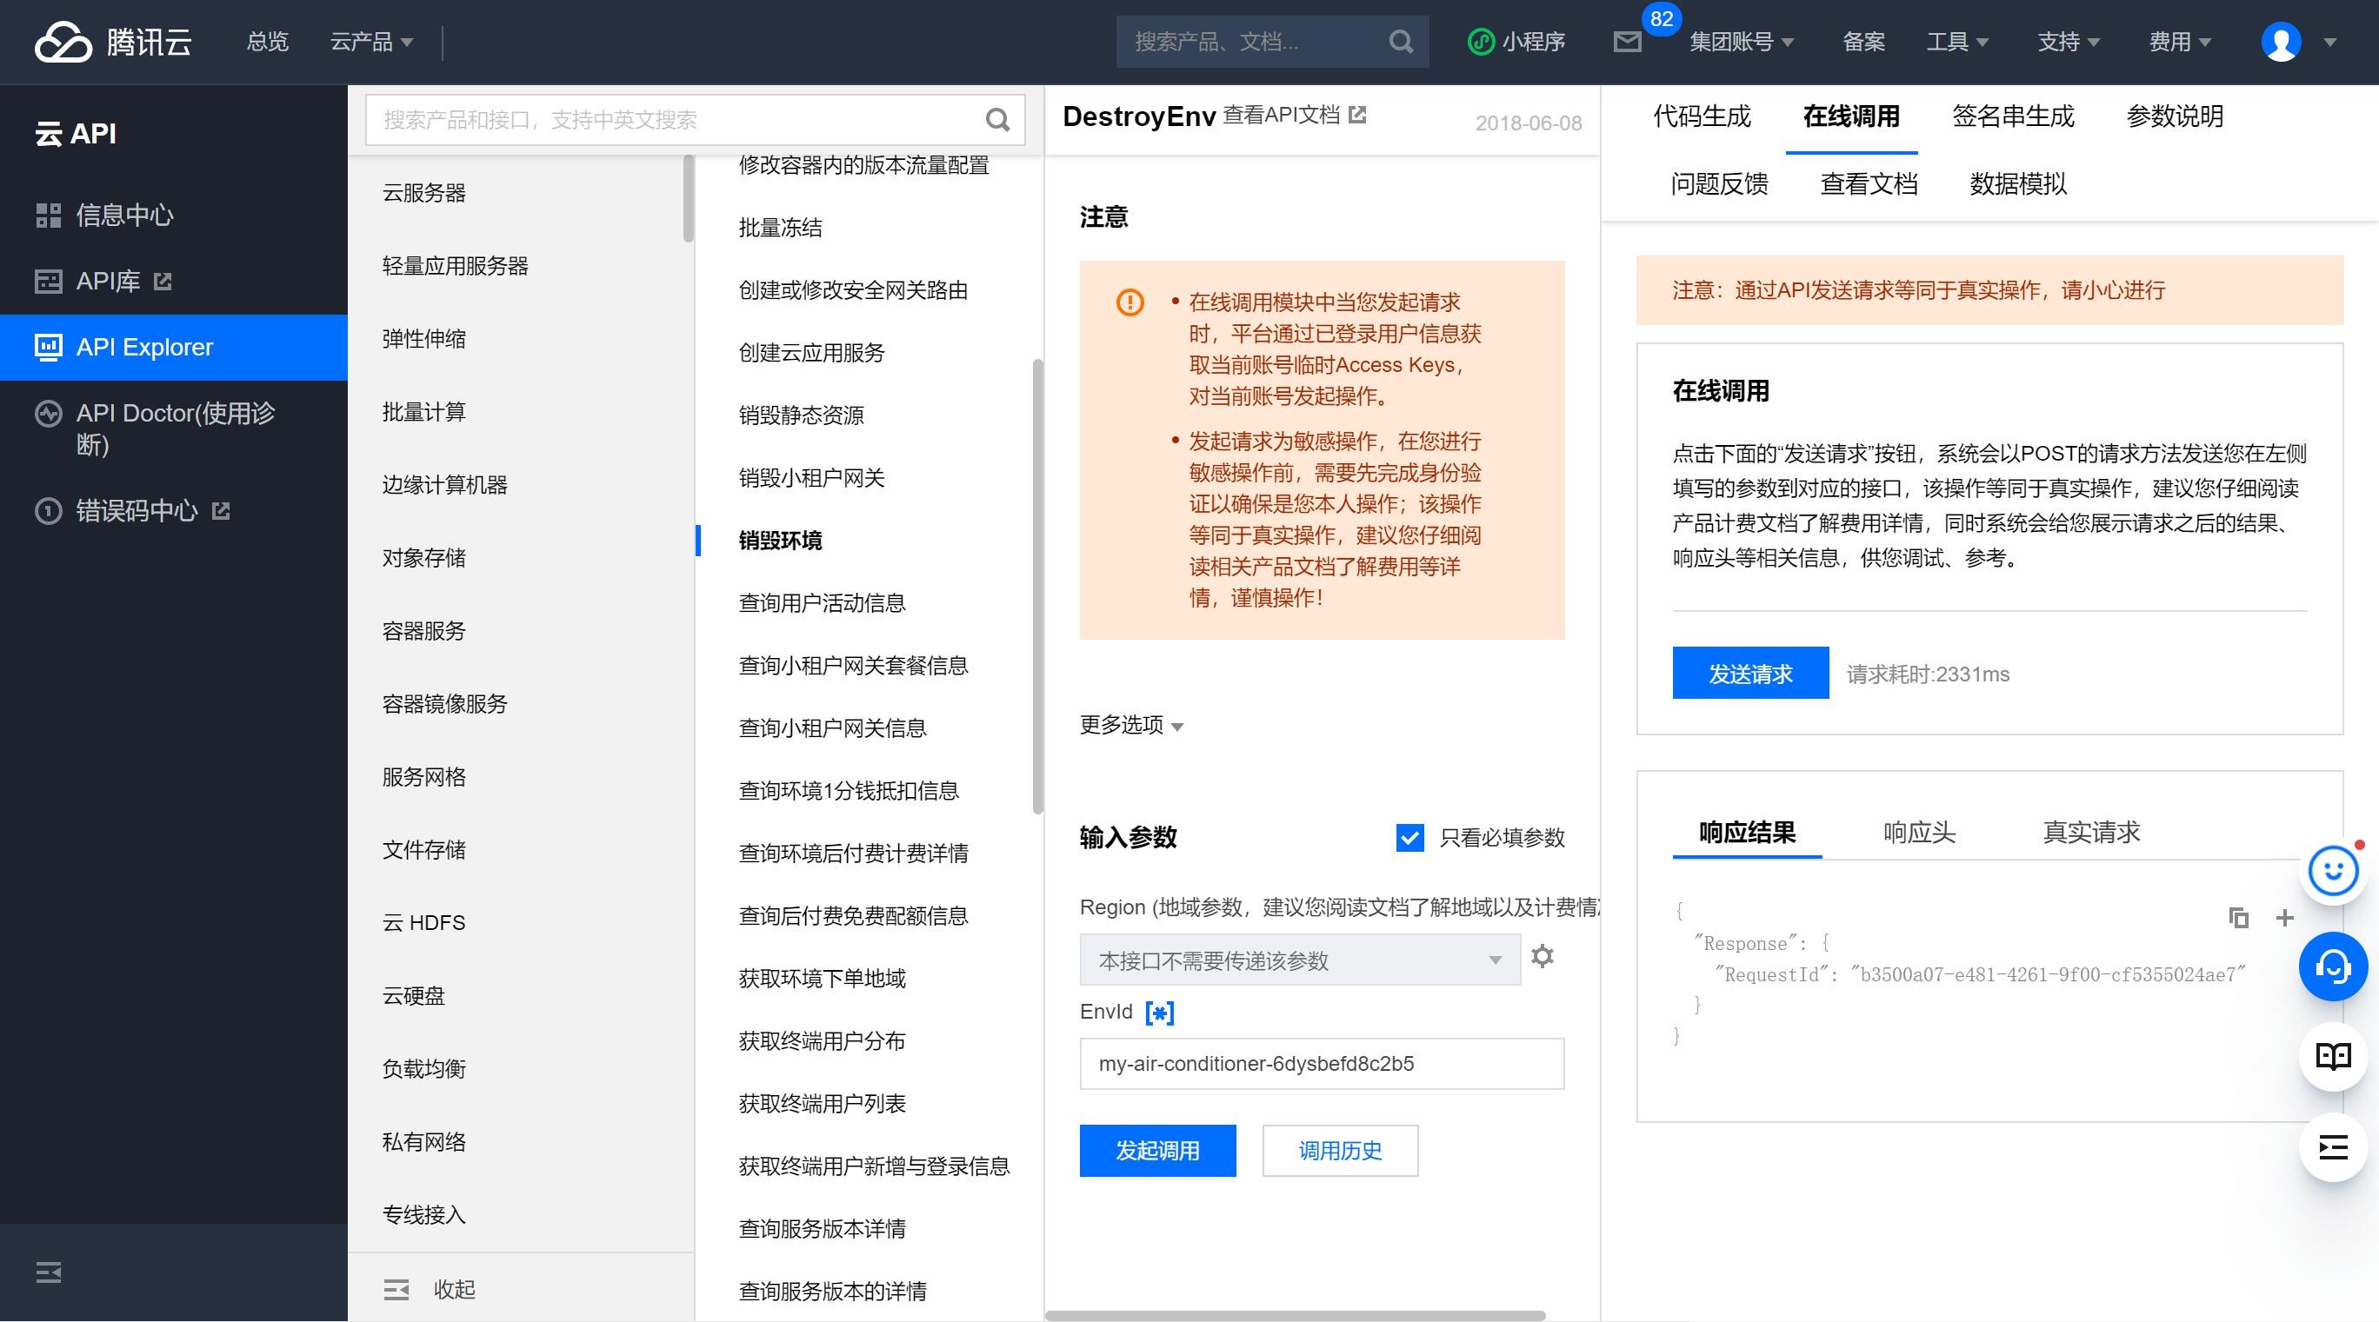Click the top search magnifier icon
Screen dimensions: 2379x1322
coord(1401,42)
